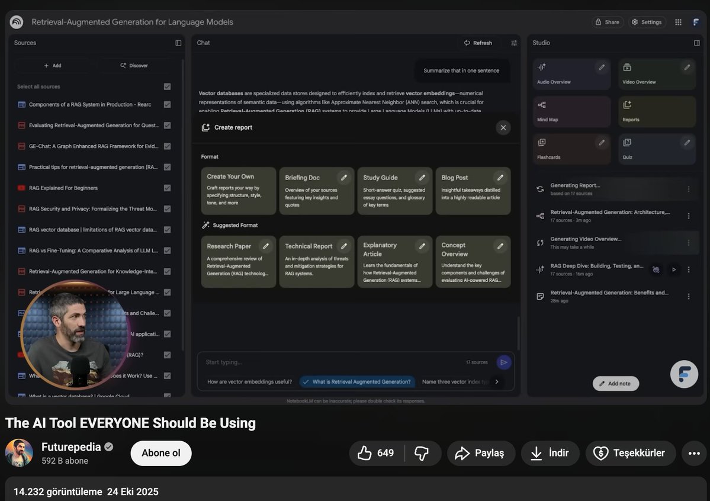The width and height of the screenshot is (710, 501).
Task: Open the Audio Overview tile
Action: [571, 74]
